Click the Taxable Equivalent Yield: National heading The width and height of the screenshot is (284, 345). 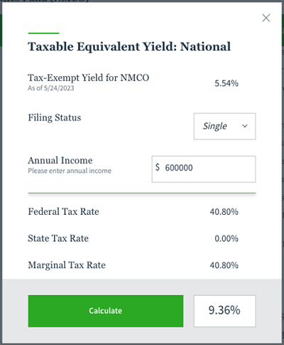(x=129, y=47)
